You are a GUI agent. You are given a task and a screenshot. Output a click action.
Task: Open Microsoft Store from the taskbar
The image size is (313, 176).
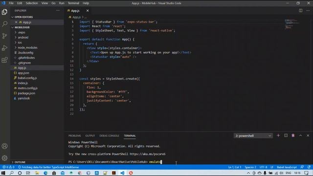coord(54,173)
